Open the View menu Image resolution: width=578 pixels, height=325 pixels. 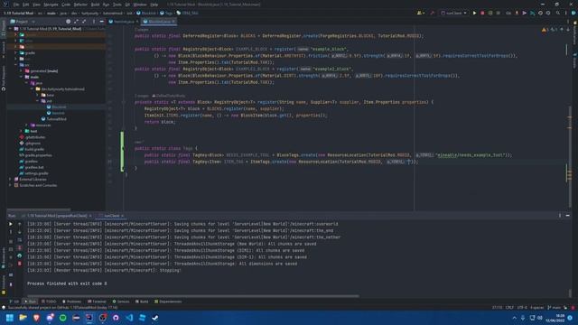[x=36, y=5]
